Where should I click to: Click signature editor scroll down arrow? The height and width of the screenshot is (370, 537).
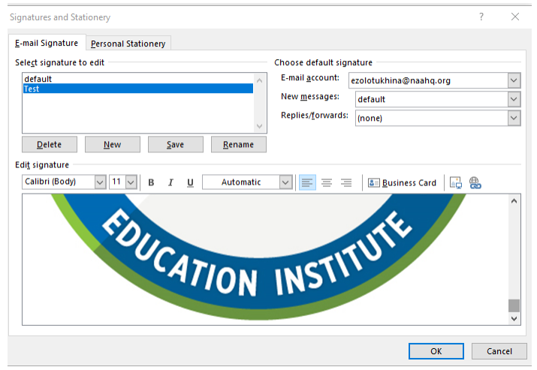(514, 318)
